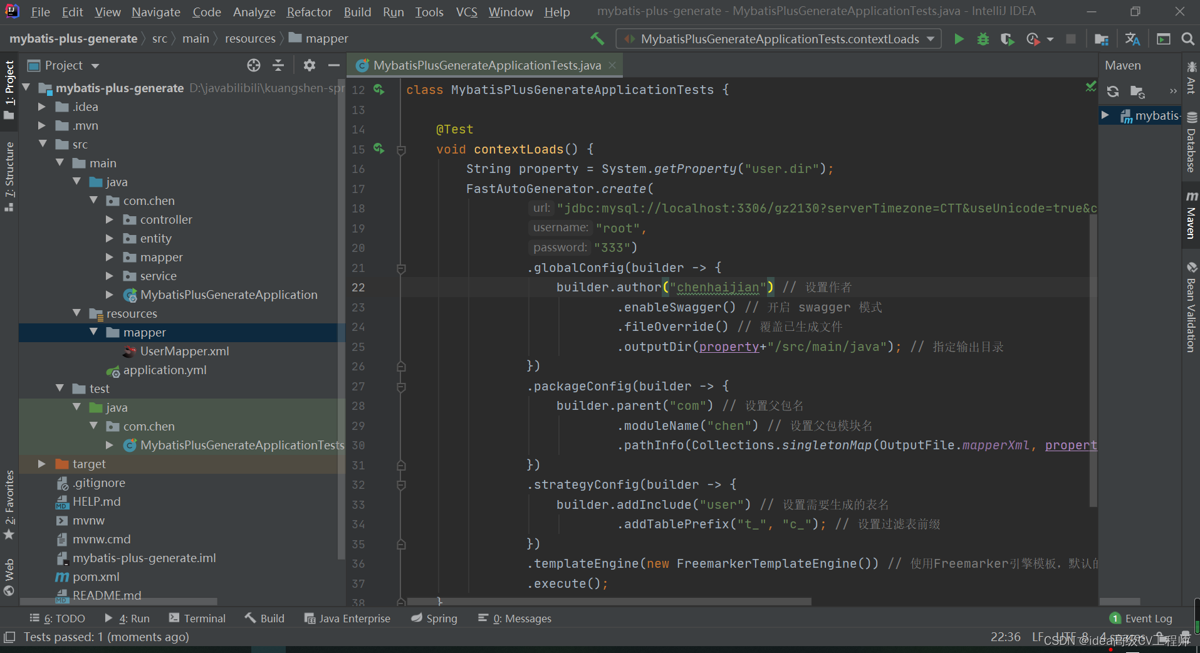The width and height of the screenshot is (1200, 653).
Task: Toggle the Web tool window stripe
Action: tap(9, 577)
